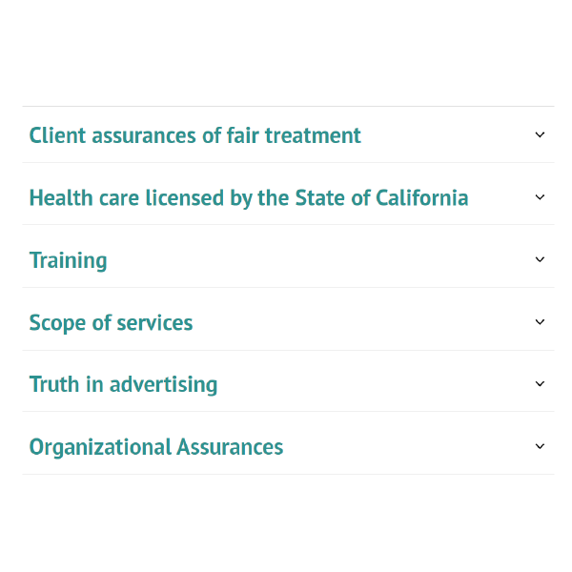
Task: Click the chevron beside Organizational Assurances
Action: 540,447
